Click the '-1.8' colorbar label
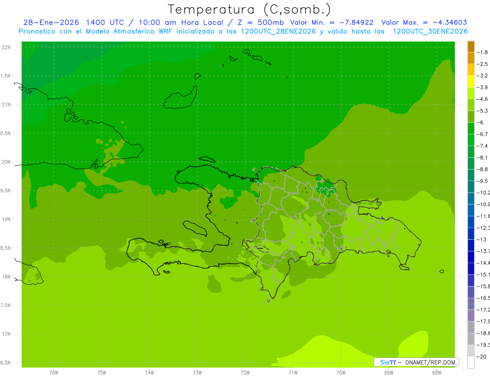Viewport: 490px width, 378px height. point(483,52)
